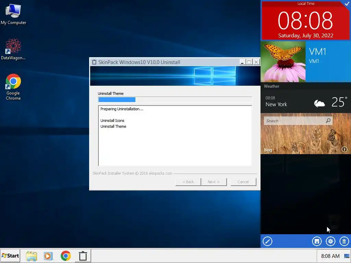Image resolution: width=351 pixels, height=263 pixels.
Task: Select the SkinPack uninstaller taskbar item
Action: click(83, 256)
